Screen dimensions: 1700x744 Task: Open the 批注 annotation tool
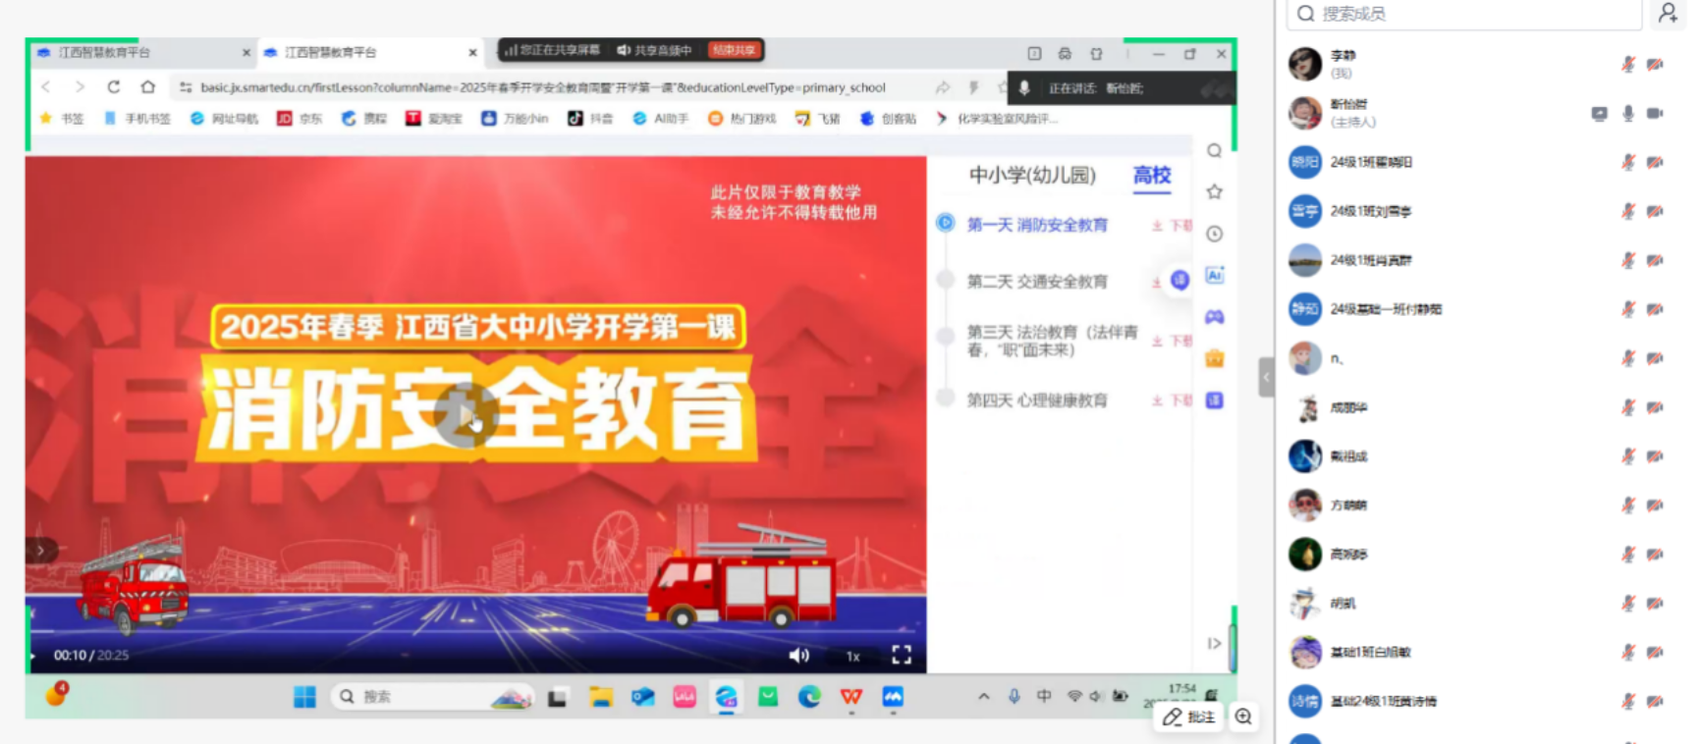tap(1189, 717)
